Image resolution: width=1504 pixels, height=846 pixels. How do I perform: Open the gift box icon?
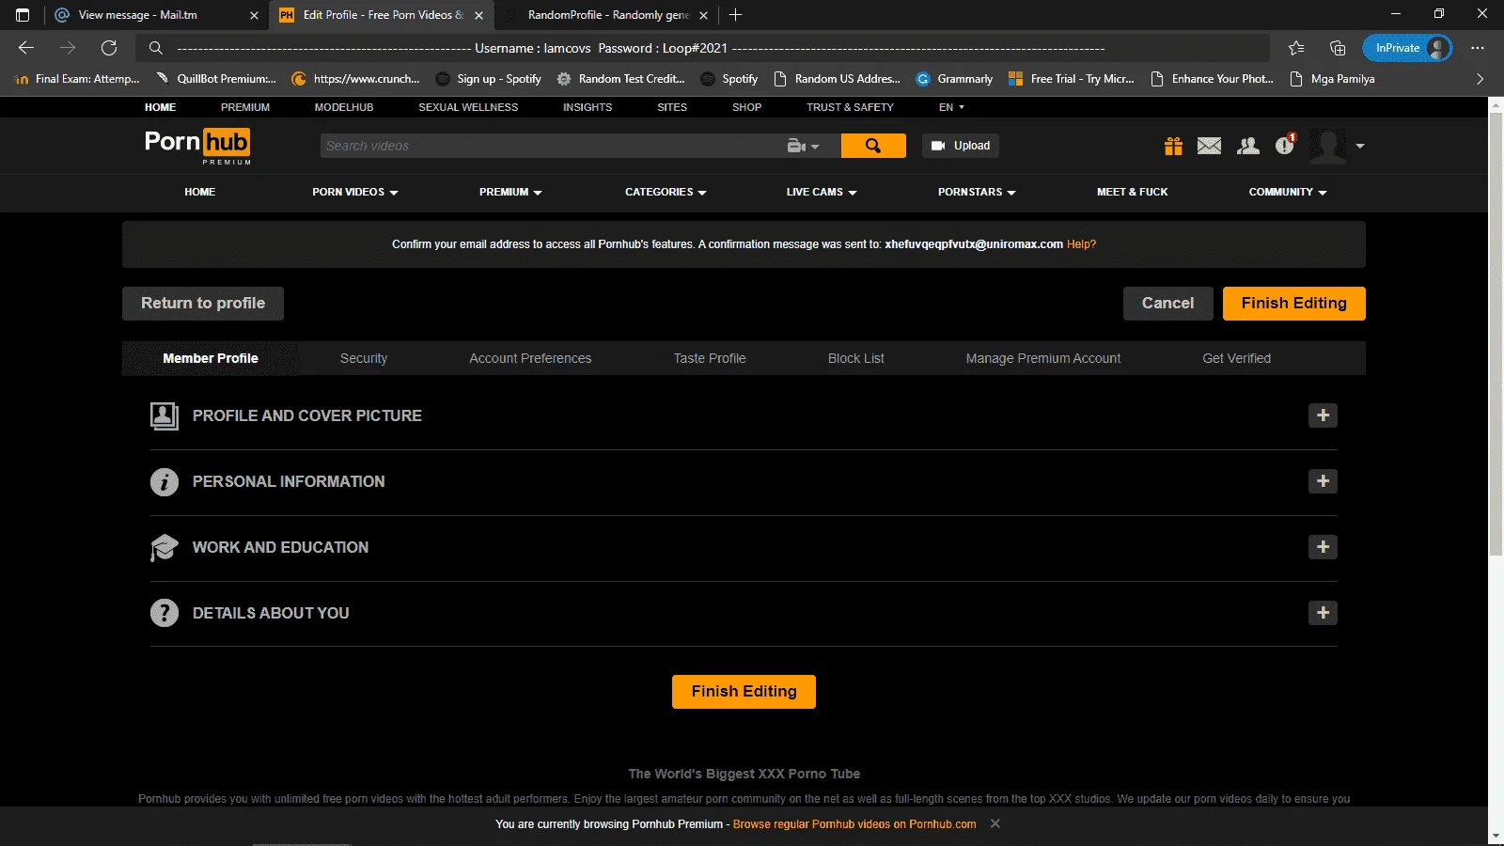click(x=1173, y=146)
